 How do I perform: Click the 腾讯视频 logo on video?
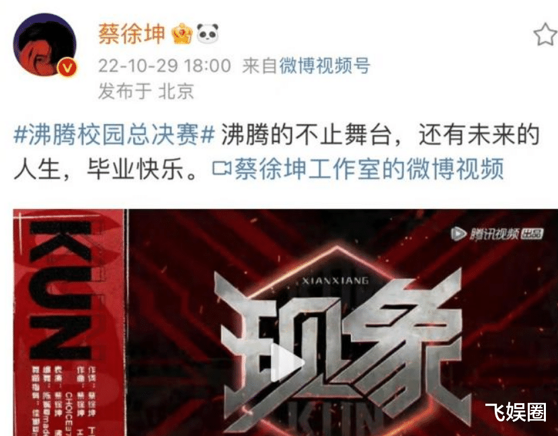[497, 234]
